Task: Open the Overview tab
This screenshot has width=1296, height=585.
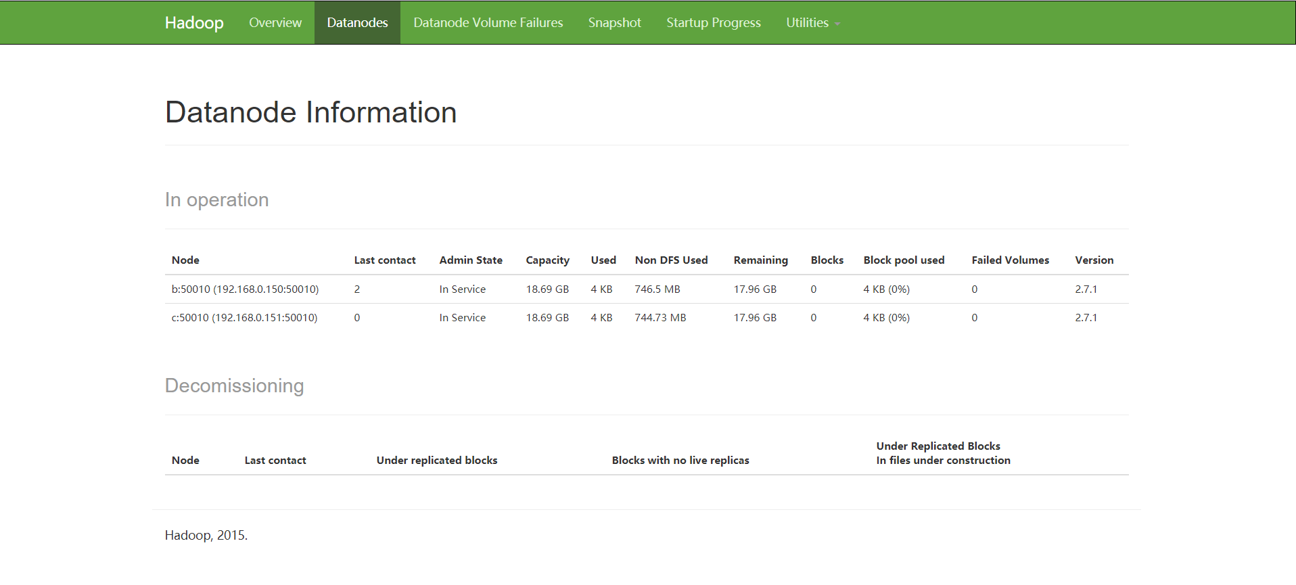Action: [275, 23]
